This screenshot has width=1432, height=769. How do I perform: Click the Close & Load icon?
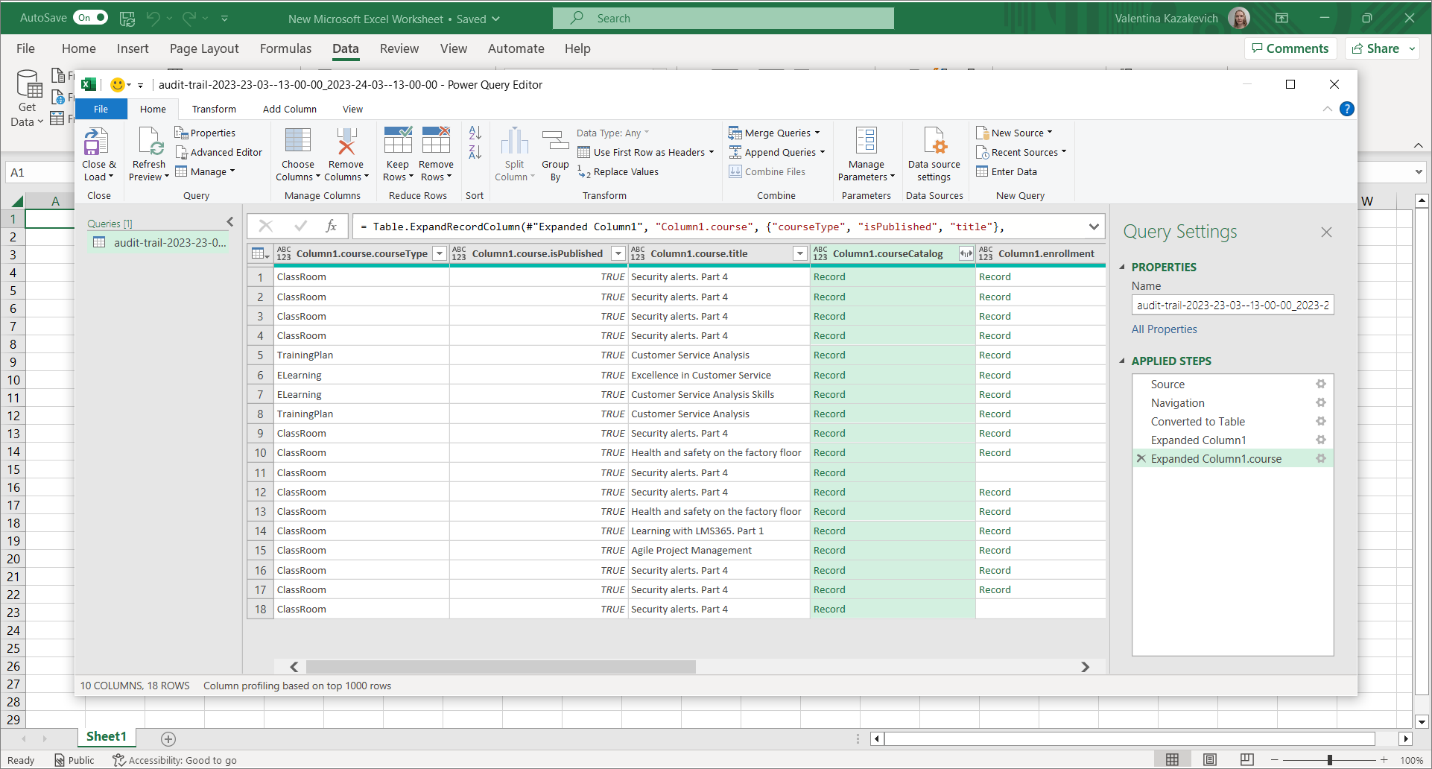coord(97,142)
